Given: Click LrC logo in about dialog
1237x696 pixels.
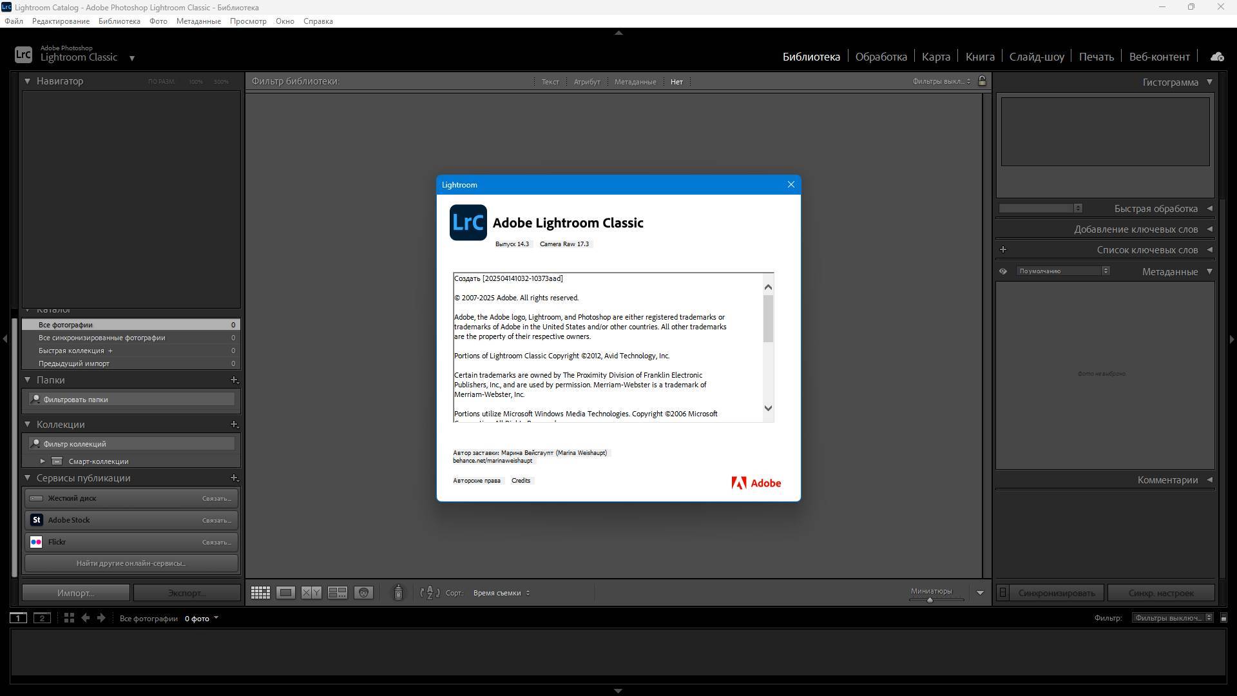Looking at the screenshot, I should click(468, 222).
